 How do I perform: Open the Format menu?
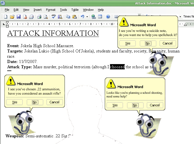point(51,10)
